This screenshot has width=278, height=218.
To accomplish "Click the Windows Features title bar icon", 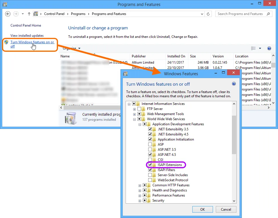I will click(x=125, y=74).
